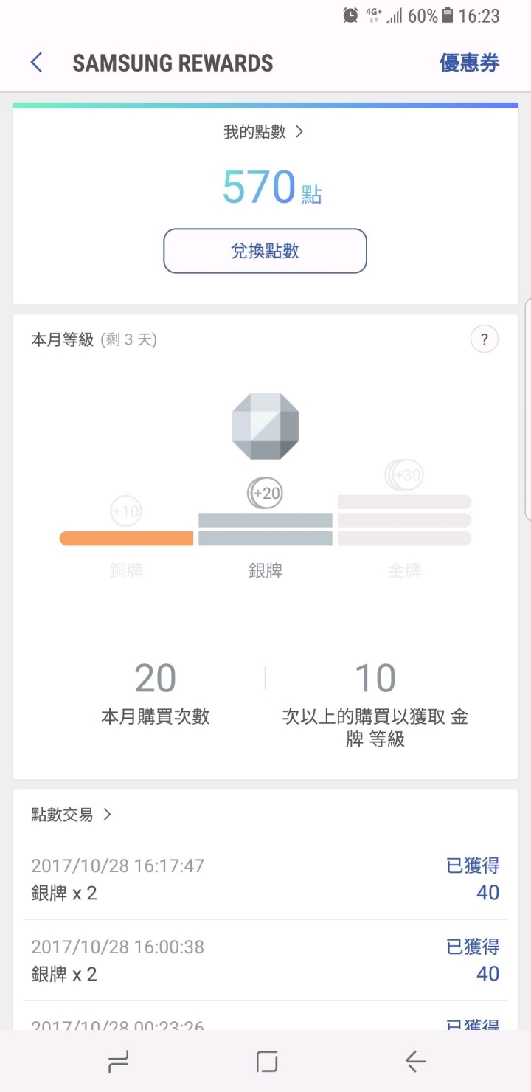Viewport: 531px width, 1092px height.
Task: Select the +10 bronze coin icon
Action: [x=125, y=511]
